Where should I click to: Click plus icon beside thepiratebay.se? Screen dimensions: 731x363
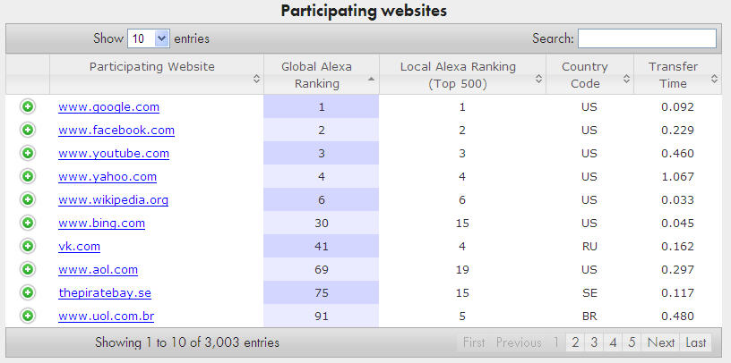(27, 292)
